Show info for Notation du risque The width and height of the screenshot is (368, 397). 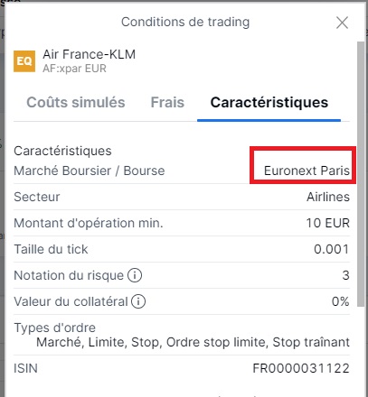135,275
